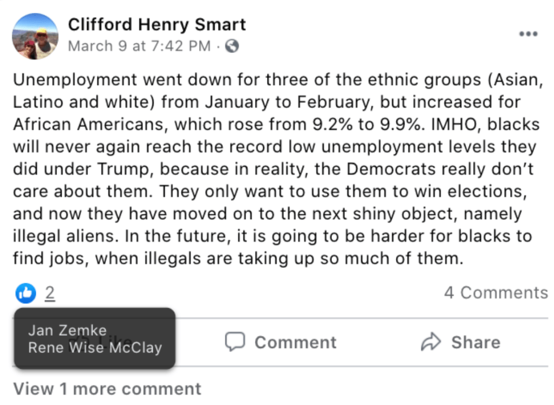Click the Comment speech bubble icon

(x=236, y=342)
